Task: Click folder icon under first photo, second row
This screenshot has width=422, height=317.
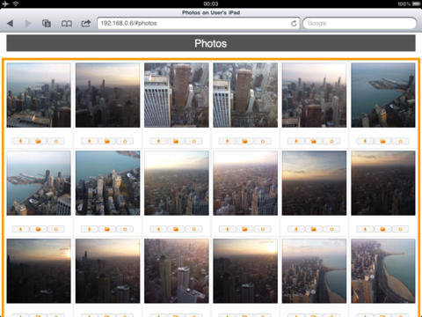Action: click(x=38, y=229)
